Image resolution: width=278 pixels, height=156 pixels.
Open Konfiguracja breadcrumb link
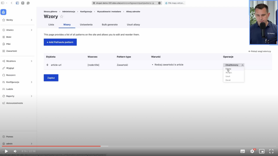[x=86, y=12]
